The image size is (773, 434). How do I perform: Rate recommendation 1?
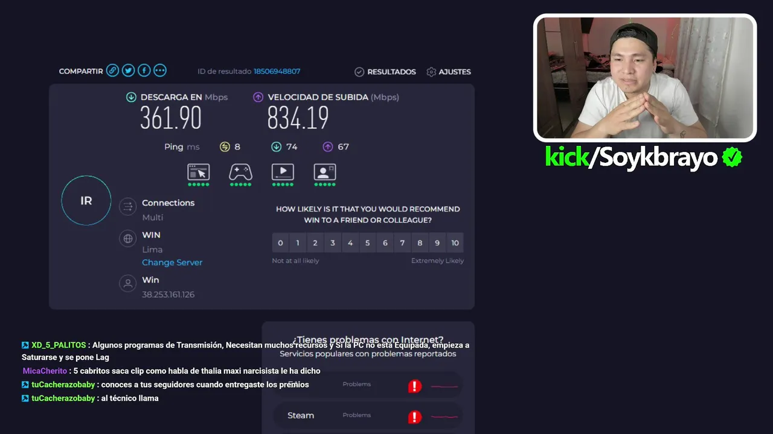[x=298, y=243]
